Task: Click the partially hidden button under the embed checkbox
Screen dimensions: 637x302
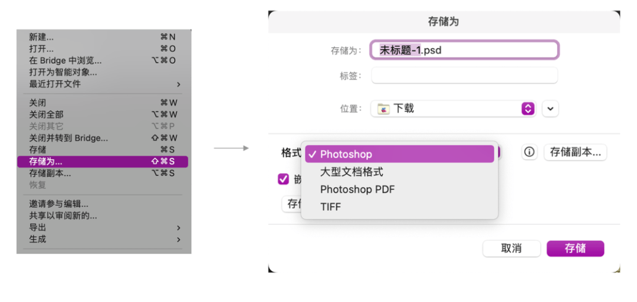Action: pyautogui.click(x=292, y=204)
